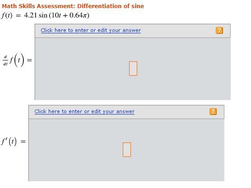Click the header bar of the second answer box
The height and width of the screenshot is (188, 251).
pos(126,112)
